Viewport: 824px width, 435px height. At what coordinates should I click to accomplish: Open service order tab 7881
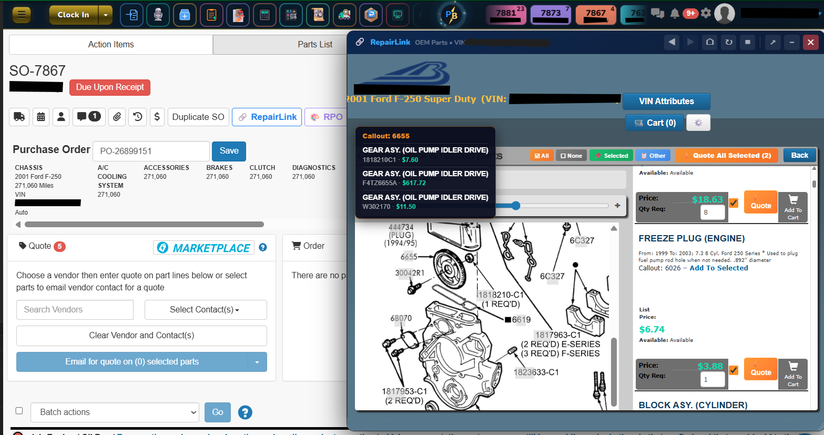click(x=506, y=15)
